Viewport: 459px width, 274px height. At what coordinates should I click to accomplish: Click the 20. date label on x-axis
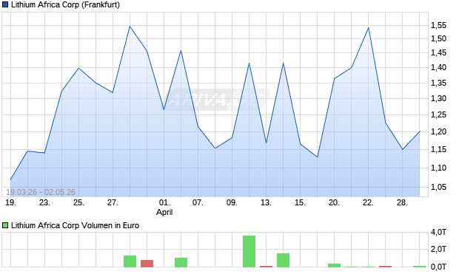pos(334,202)
